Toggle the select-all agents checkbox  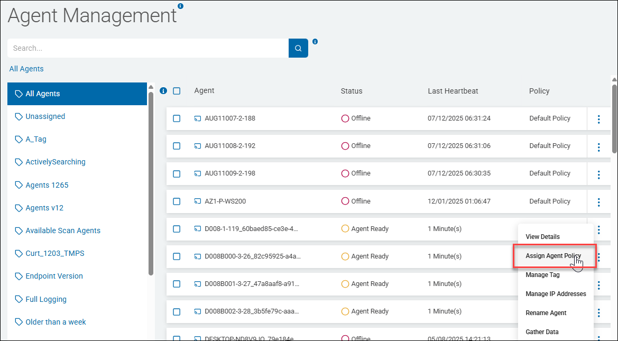(177, 91)
